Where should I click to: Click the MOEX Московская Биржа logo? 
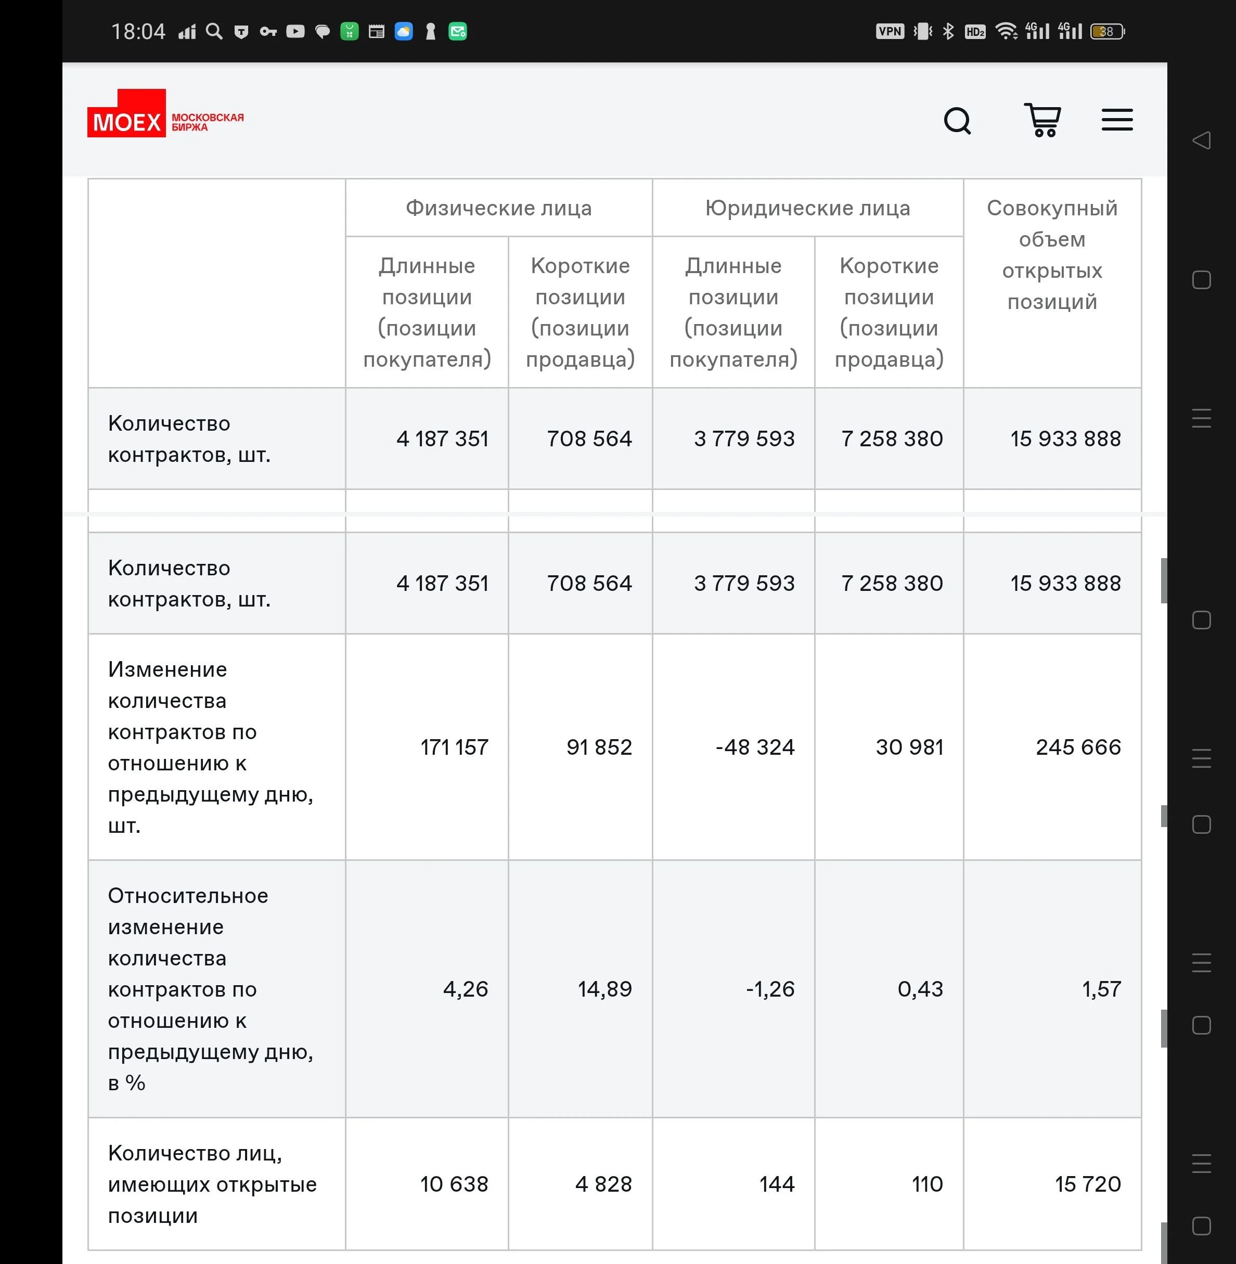[165, 113]
